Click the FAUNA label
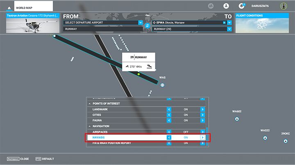 [97, 120]
